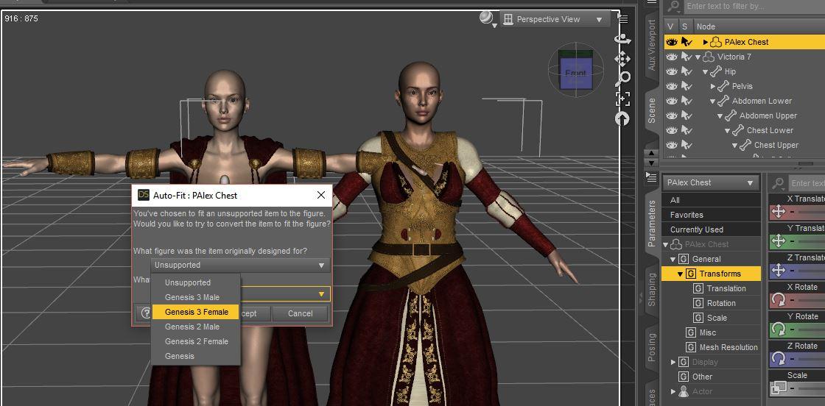Click the scene filter text field
The width and height of the screenshot is (825, 406).
pos(754,7)
